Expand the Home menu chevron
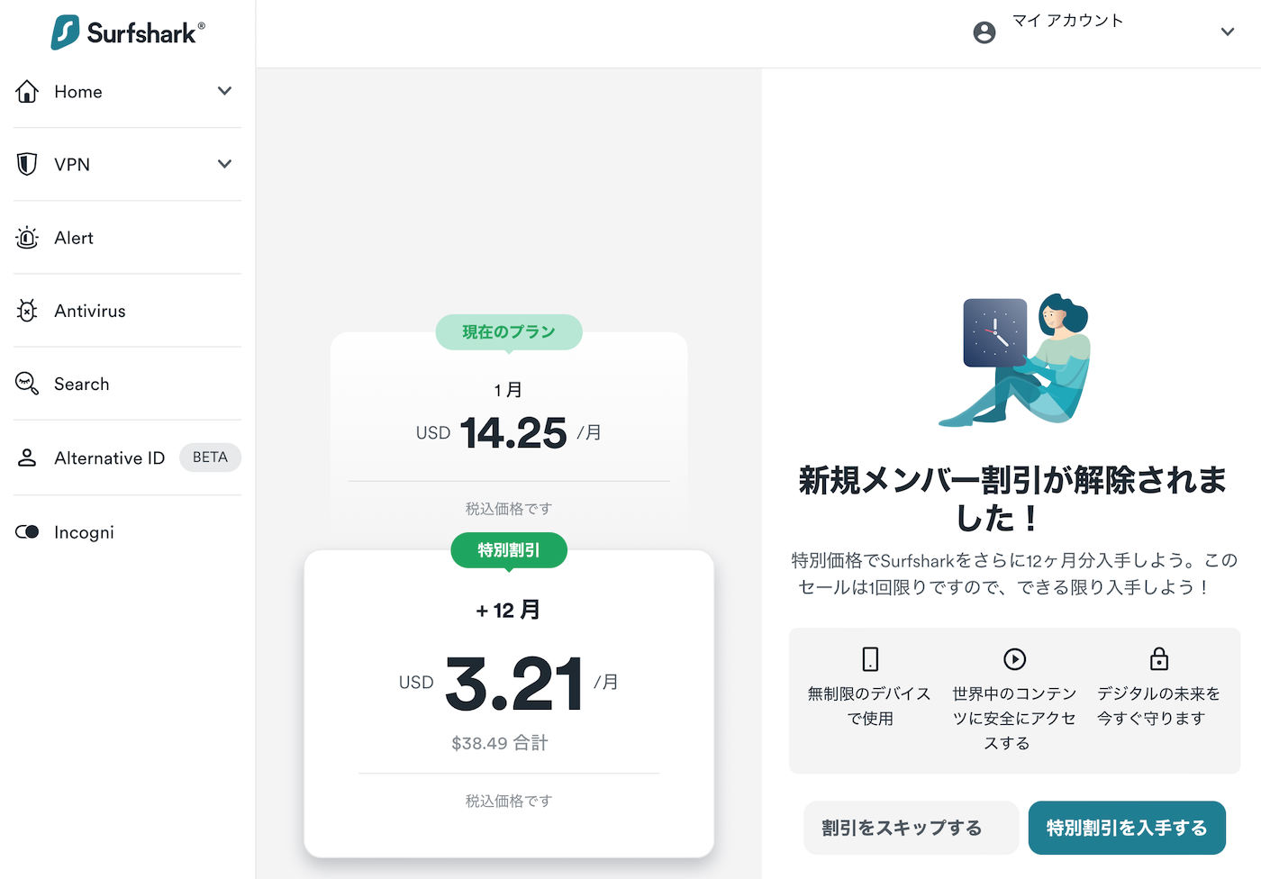 [225, 91]
